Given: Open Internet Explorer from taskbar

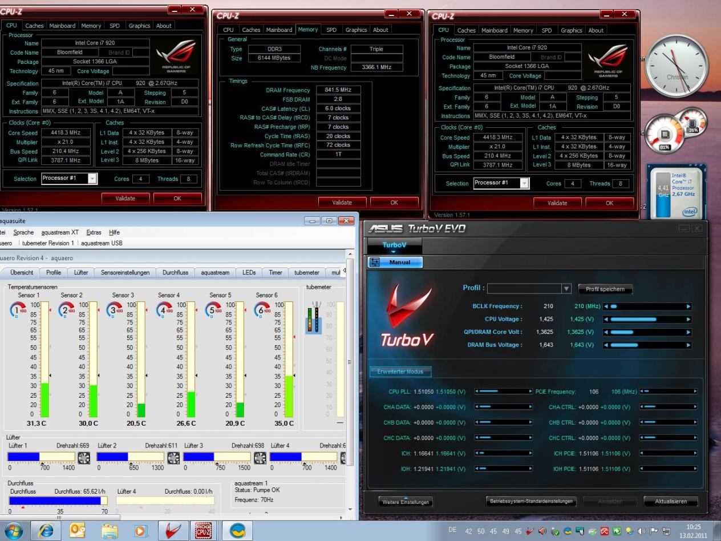Looking at the screenshot, I should coord(47,531).
